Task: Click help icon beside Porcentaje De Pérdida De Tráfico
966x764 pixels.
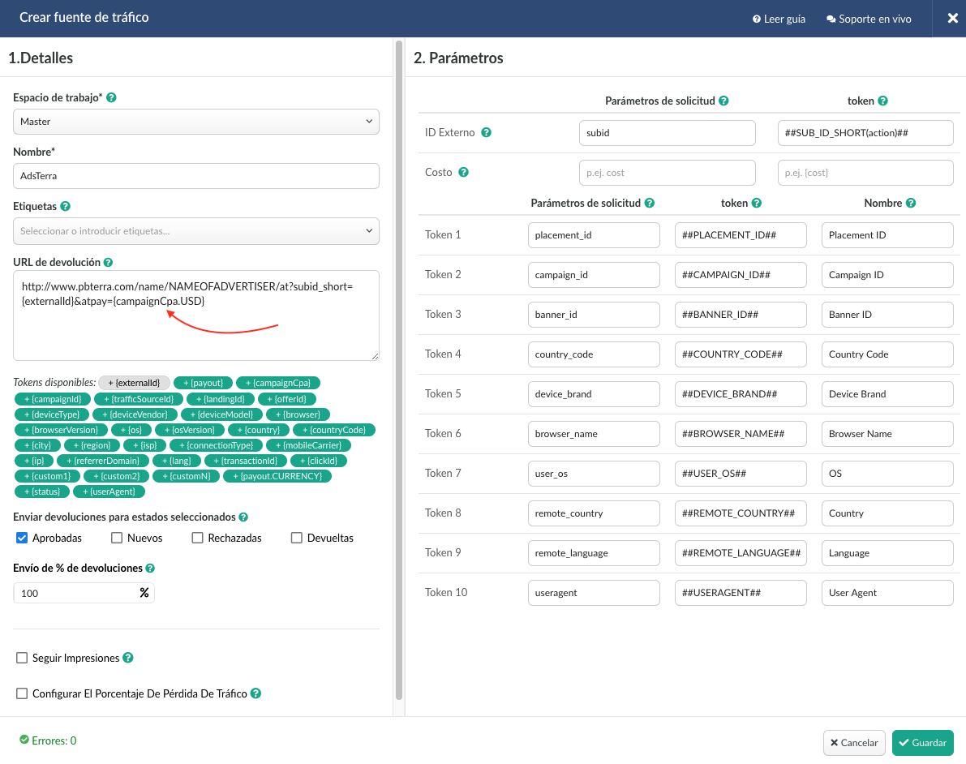Action: coord(255,693)
